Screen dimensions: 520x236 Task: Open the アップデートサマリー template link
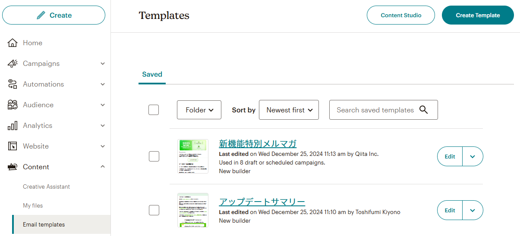(x=262, y=202)
